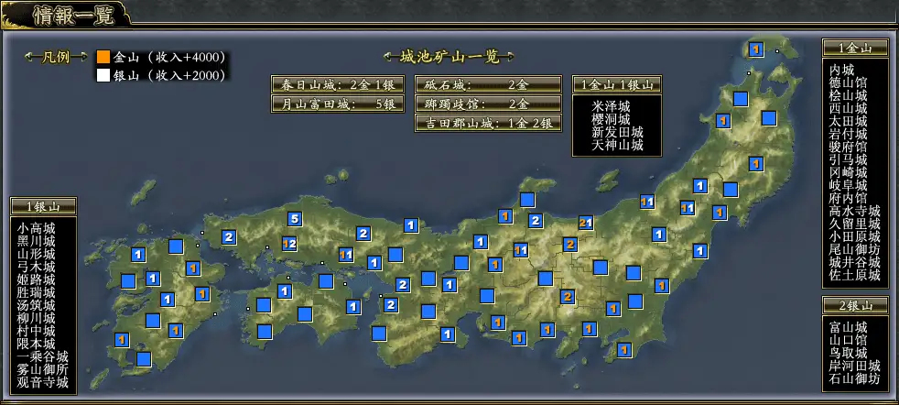Select 冈崎城 in the 1金山 list
Viewport: 899px width, 405px height.
[848, 172]
